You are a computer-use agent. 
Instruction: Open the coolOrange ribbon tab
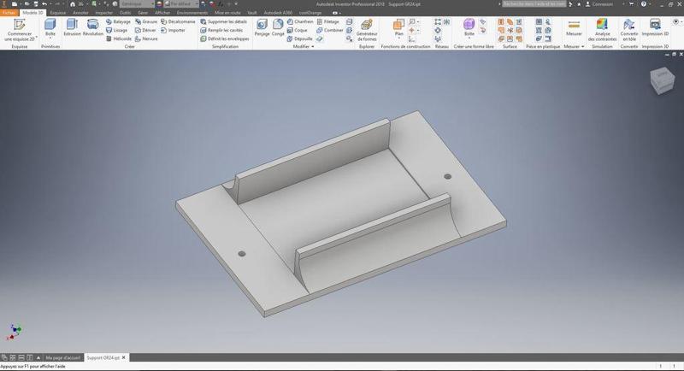[x=310, y=13]
